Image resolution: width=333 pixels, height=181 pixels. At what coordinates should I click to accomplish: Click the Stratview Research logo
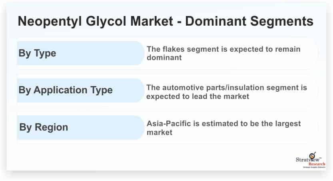pyautogui.click(x=311, y=160)
